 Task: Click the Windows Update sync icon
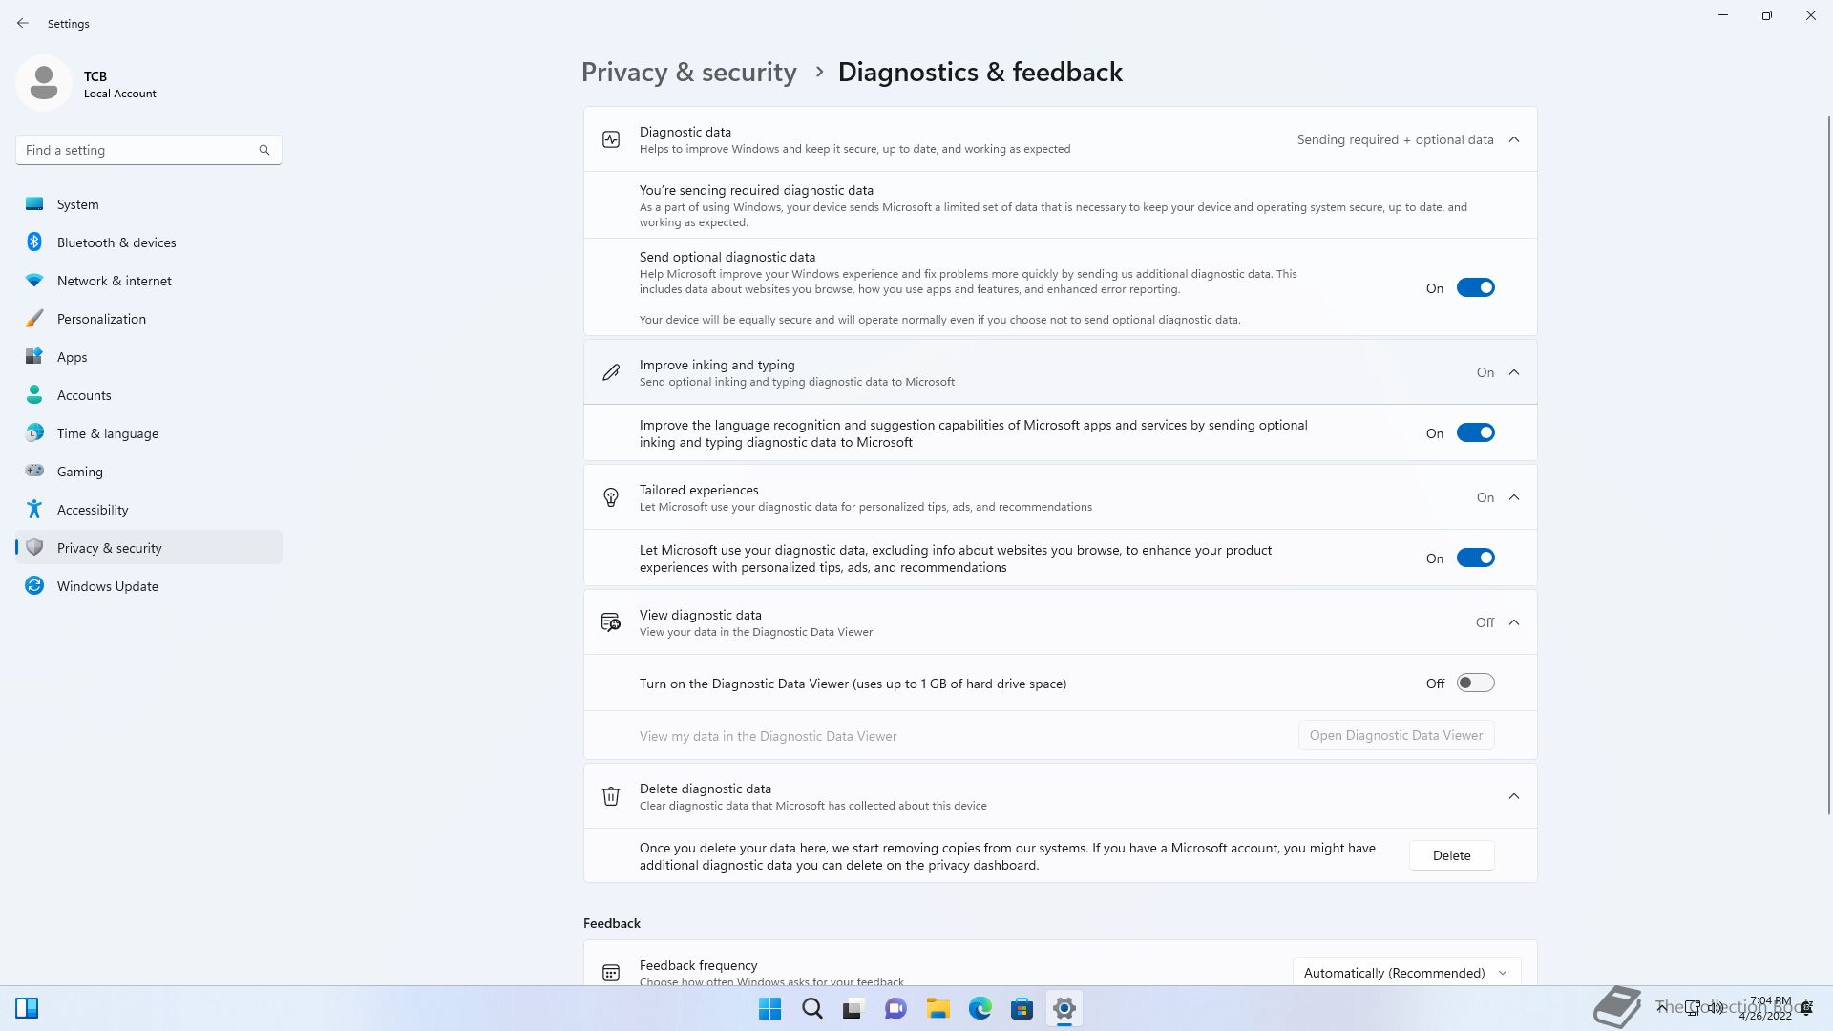34,586
